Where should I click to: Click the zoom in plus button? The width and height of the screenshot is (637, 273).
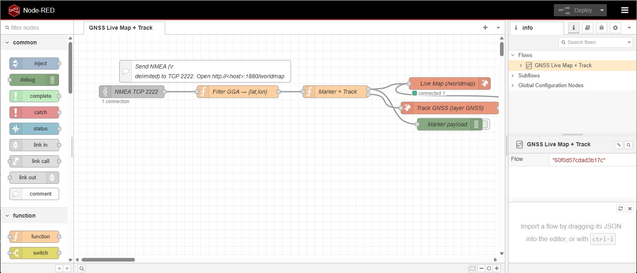point(497,268)
